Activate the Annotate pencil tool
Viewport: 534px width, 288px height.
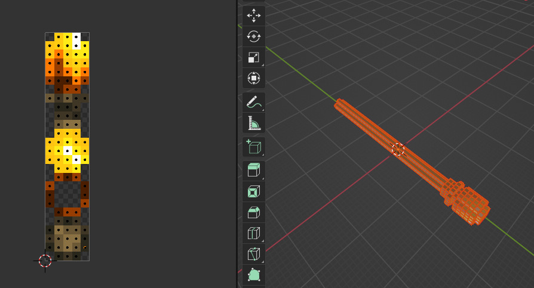click(254, 102)
